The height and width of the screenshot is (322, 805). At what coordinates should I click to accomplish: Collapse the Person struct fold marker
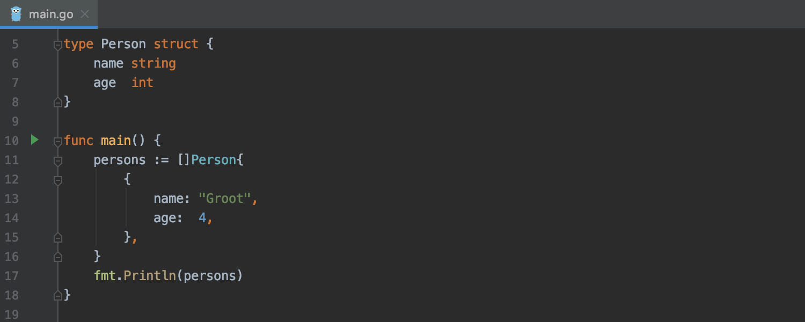pyautogui.click(x=58, y=45)
